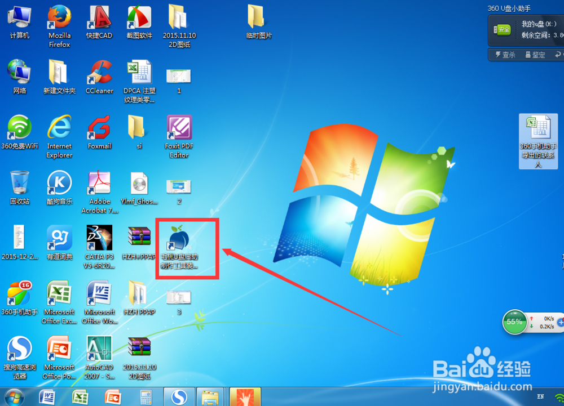Open the file explorer taskbar button

pos(211,396)
